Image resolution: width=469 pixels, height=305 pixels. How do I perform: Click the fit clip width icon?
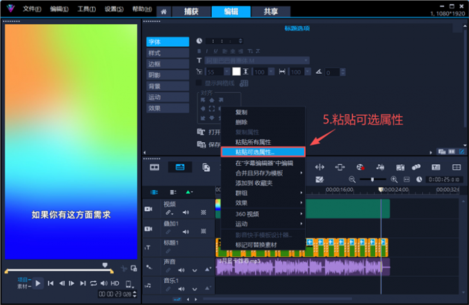340,167
